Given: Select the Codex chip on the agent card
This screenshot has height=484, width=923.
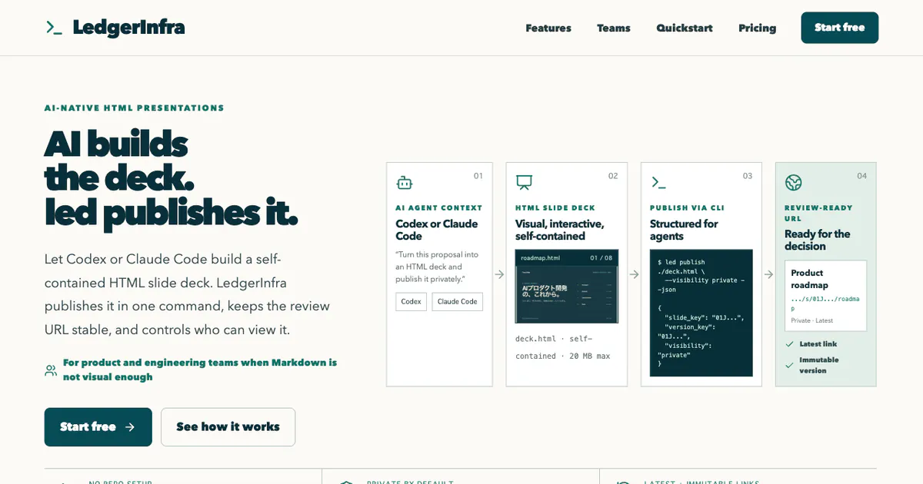Looking at the screenshot, I should tap(412, 302).
